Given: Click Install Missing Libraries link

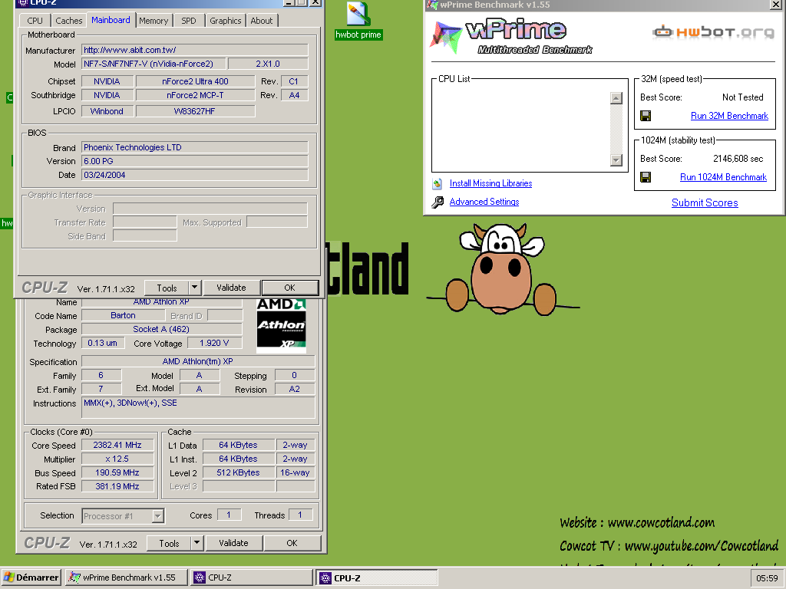Looking at the screenshot, I should [490, 183].
